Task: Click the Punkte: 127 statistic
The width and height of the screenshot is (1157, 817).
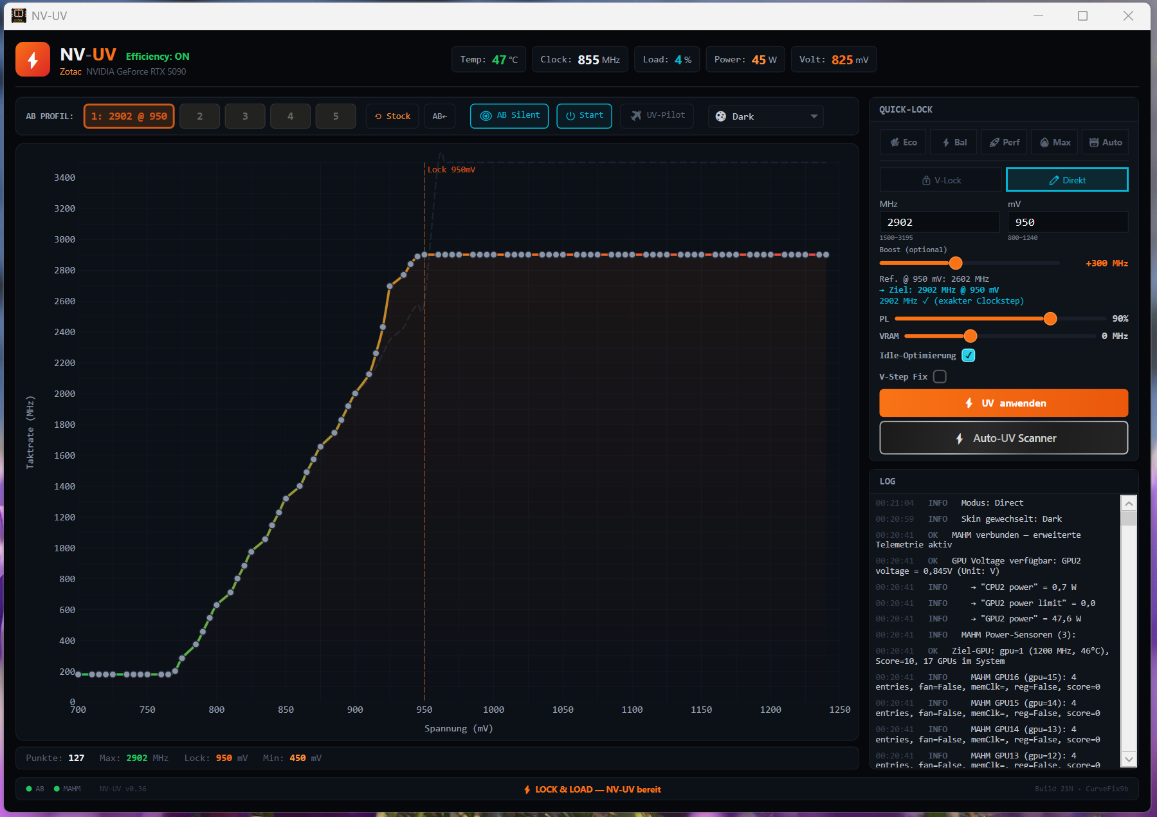Action: pyautogui.click(x=55, y=758)
